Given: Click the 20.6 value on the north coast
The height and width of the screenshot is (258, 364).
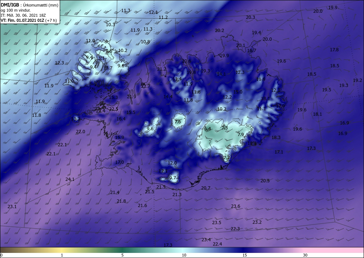Looking at the screenshot, I should pyautogui.click(x=186, y=61).
